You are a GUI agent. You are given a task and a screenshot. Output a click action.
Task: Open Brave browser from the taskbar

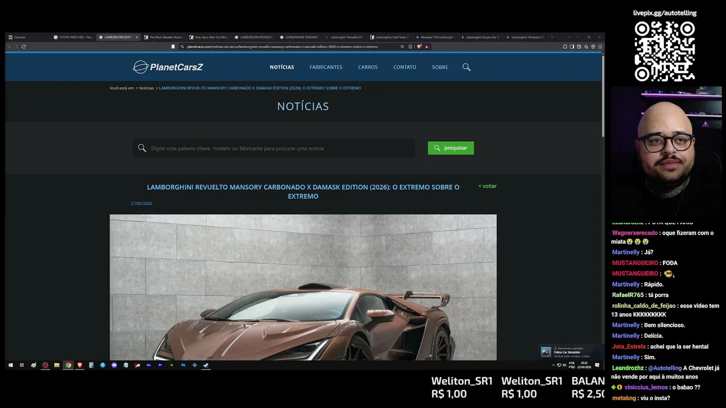[79, 365]
